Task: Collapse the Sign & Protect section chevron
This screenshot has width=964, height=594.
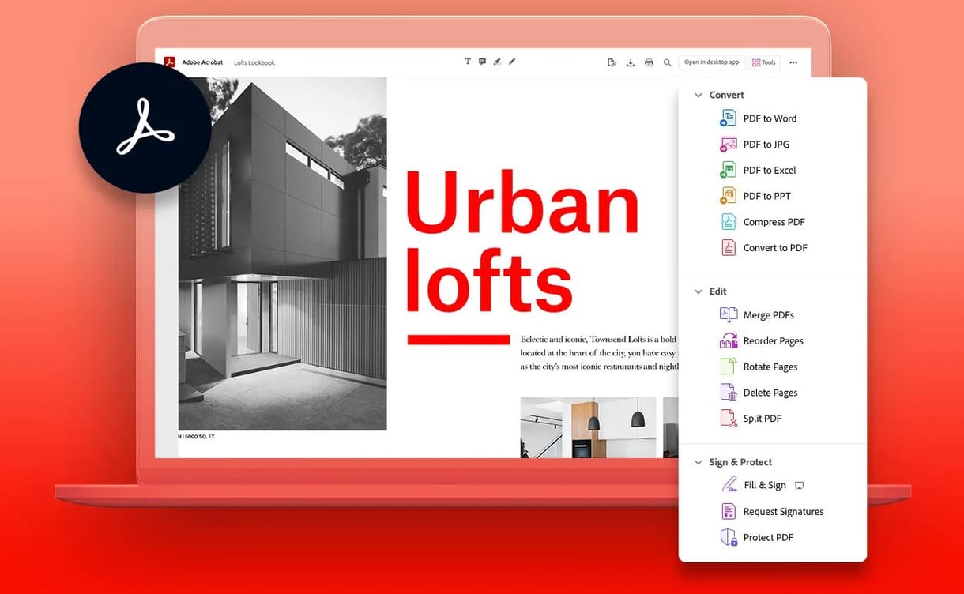Action: tap(698, 462)
